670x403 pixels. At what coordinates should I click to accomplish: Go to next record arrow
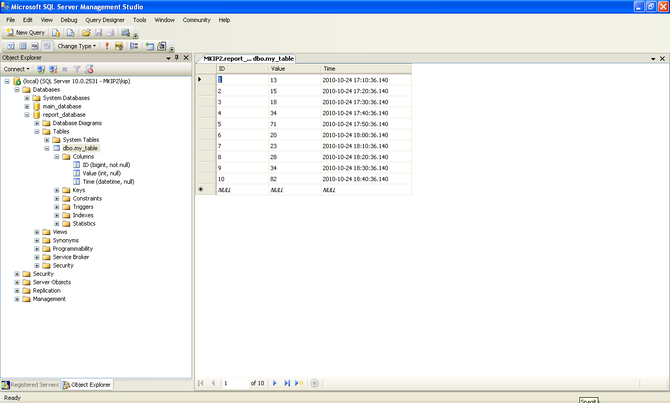(x=275, y=383)
